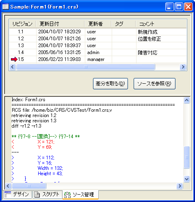Click the diff pane vertical scrollbar thumb
The width and height of the screenshot is (195, 202).
click(186, 157)
